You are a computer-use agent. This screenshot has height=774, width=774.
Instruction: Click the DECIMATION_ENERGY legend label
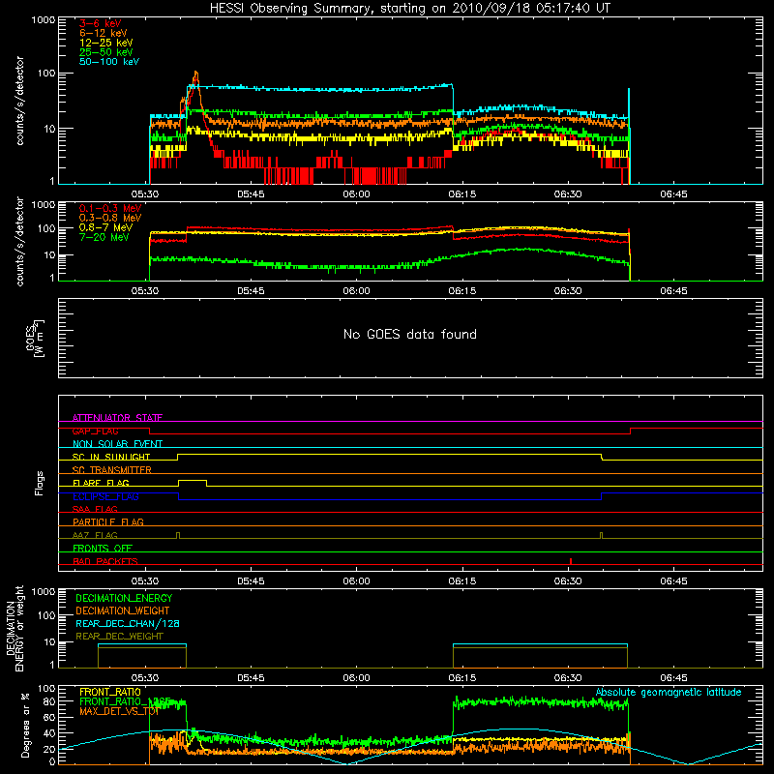(x=124, y=598)
